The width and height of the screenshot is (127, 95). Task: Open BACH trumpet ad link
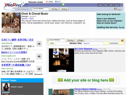[x=14, y=52]
